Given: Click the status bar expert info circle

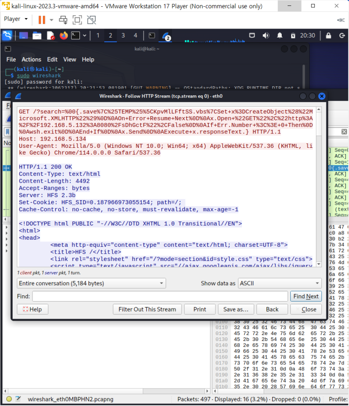Looking at the screenshot, I should click(x=9, y=399).
